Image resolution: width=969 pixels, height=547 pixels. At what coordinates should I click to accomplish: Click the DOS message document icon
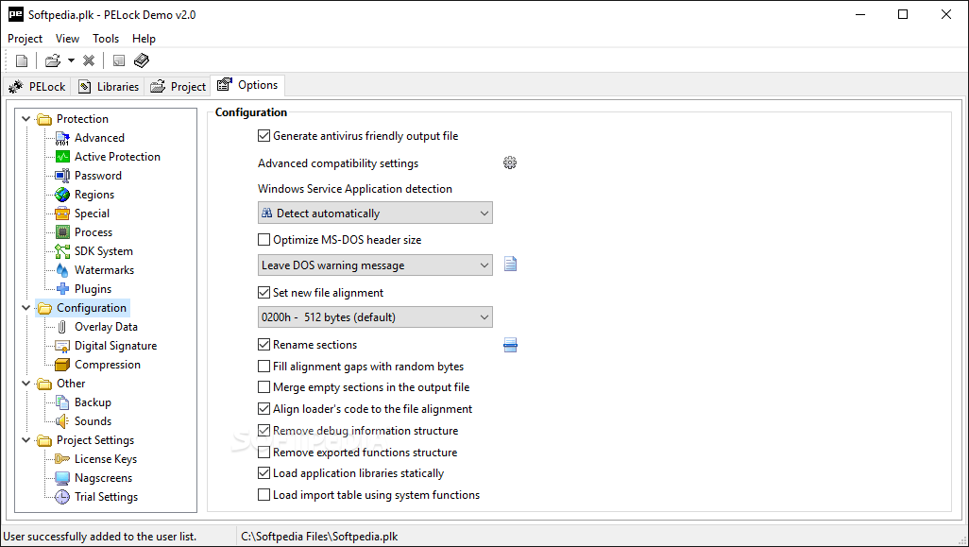[x=510, y=265]
